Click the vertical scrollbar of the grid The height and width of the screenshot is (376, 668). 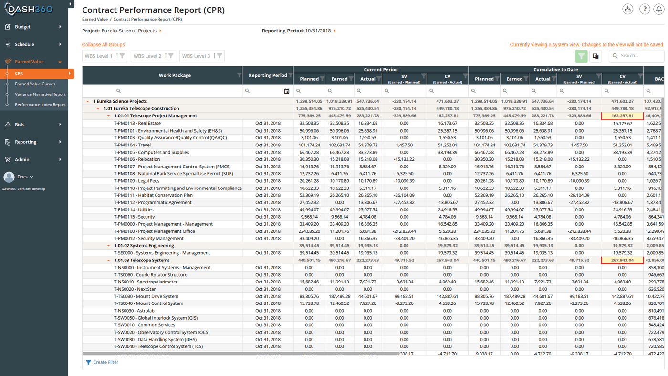pos(663,155)
